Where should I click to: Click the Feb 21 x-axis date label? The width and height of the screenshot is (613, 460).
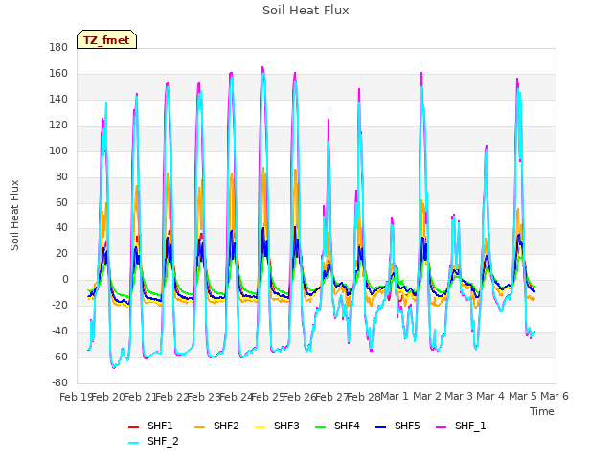click(141, 397)
